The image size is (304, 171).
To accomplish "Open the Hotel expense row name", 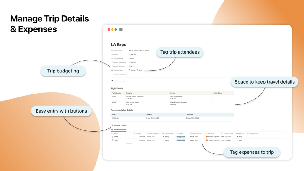I will [x=116, y=140].
